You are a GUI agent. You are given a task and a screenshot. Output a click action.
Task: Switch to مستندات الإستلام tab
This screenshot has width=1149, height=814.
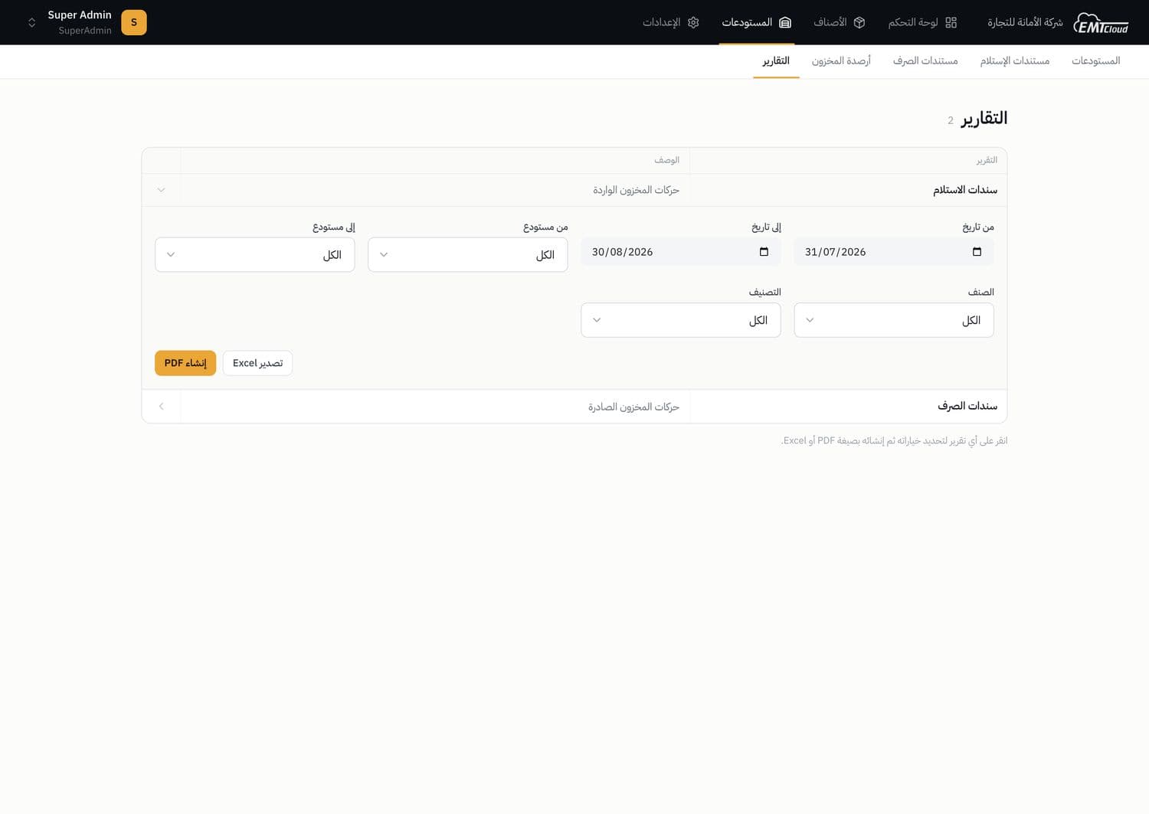coord(1015,60)
